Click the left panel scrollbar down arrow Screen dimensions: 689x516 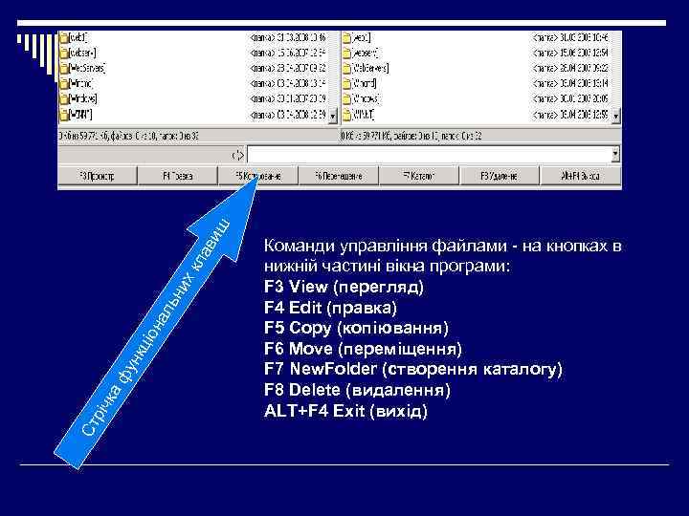click(333, 117)
